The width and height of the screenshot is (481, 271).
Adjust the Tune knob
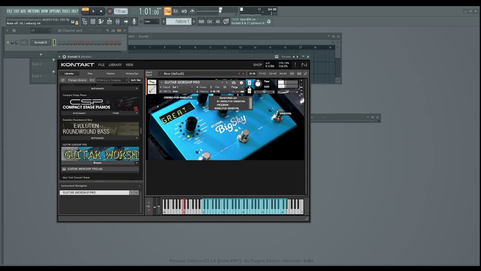coord(258,84)
